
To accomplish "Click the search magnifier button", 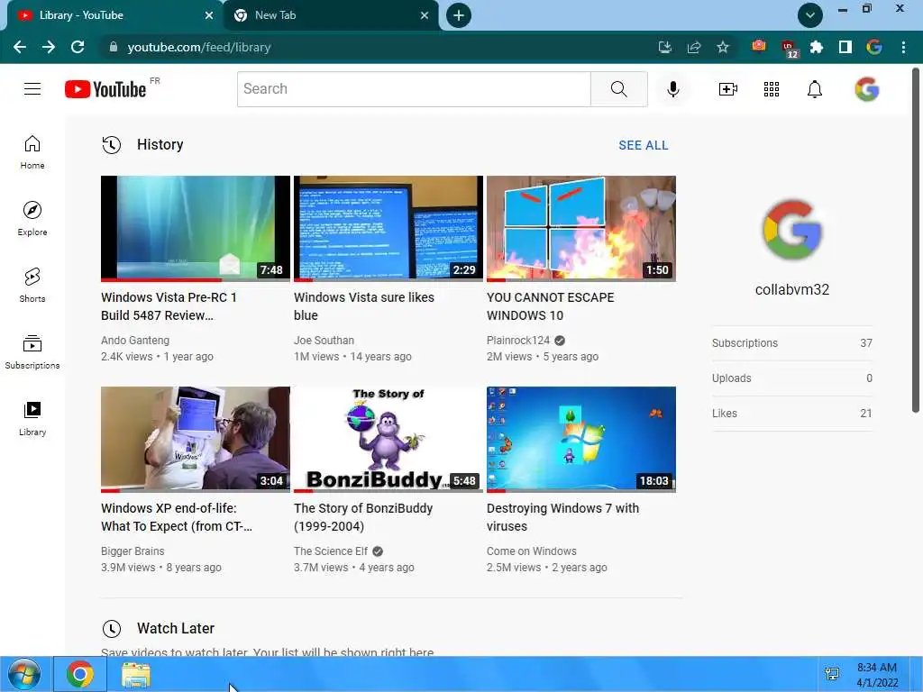I will point(618,89).
